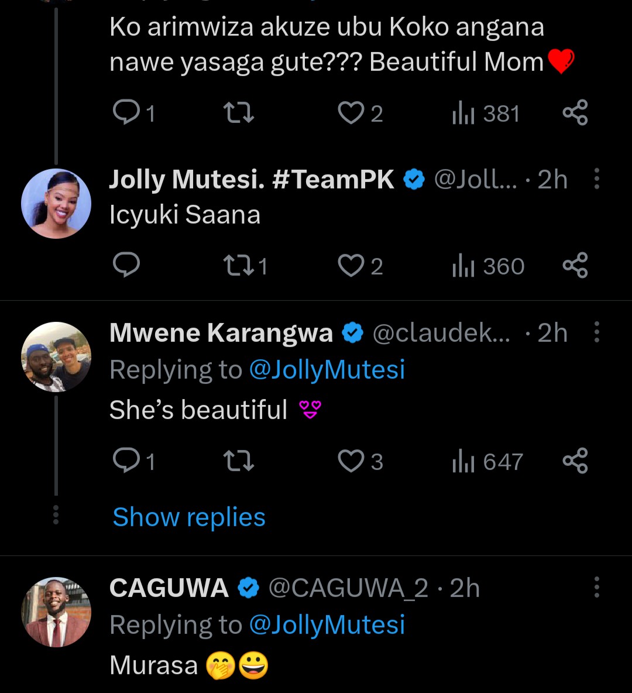Screen dimensions: 632x693
Task: Repost the "Beautiful Mom" tweet
Action: pos(239,113)
